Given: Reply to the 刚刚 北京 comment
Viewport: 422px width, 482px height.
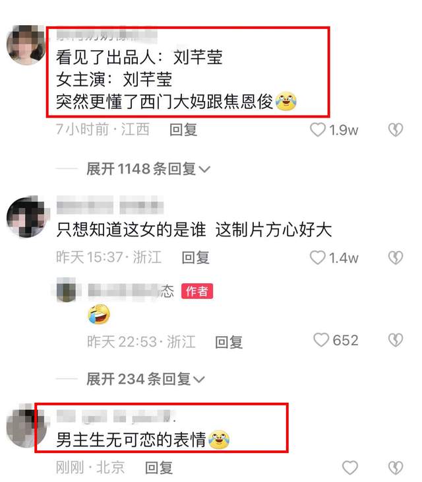Looking at the screenshot, I should point(159,467).
